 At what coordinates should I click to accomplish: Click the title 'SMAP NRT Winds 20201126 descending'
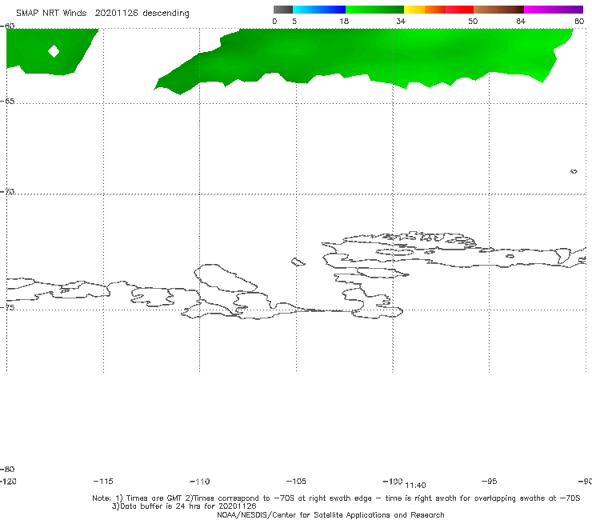(102, 14)
